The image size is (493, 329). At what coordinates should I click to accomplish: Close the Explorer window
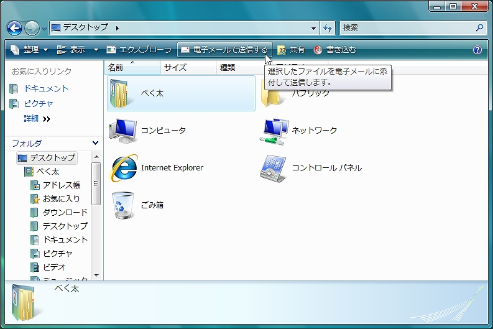tap(475, 6)
